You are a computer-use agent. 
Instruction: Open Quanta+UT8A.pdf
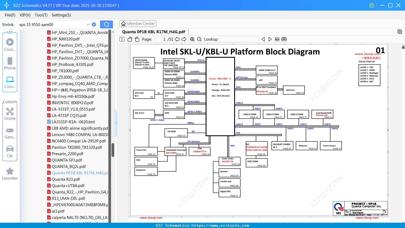68,185
